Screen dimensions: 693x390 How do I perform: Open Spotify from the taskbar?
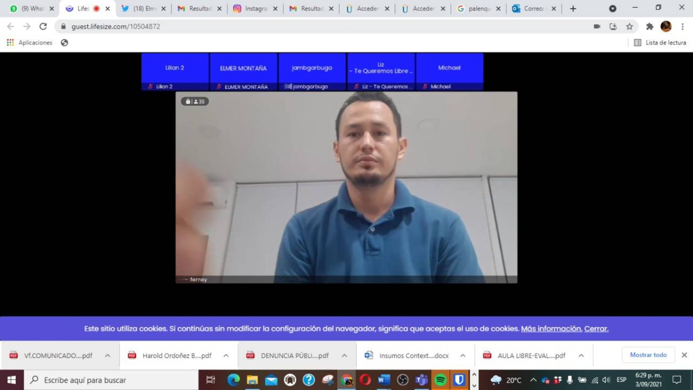(441, 380)
